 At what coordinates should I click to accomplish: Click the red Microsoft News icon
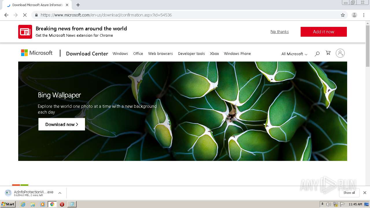click(25, 32)
